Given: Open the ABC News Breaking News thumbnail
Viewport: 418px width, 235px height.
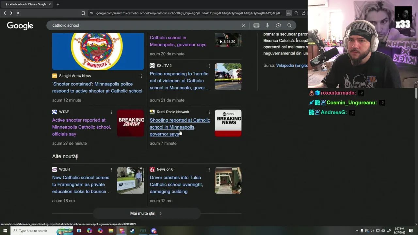Looking at the screenshot, I should [228, 123].
